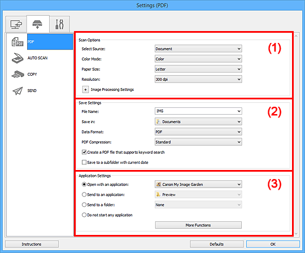Click the More Functions button
This screenshot has width=305, height=253.
point(198,225)
